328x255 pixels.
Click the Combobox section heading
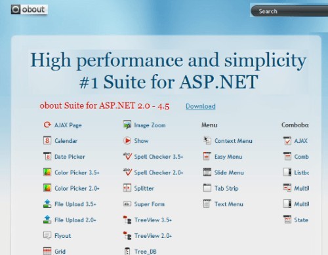[x=295, y=125]
